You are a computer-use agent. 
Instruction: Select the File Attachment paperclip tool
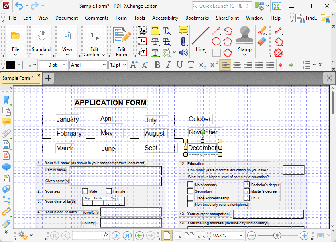[x=183, y=41]
